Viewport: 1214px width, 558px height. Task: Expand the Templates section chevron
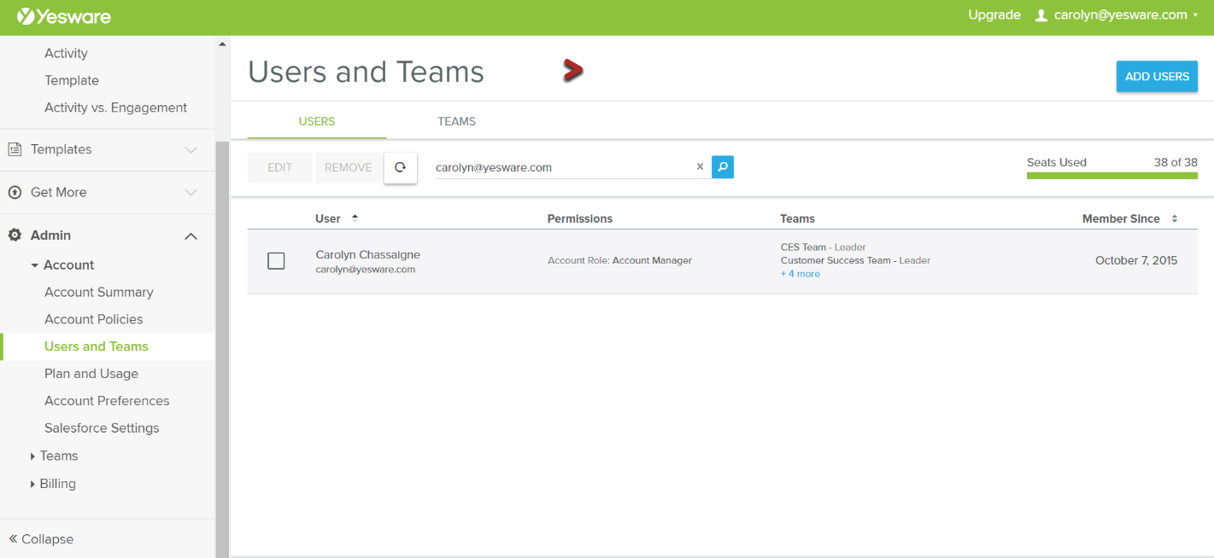click(191, 149)
